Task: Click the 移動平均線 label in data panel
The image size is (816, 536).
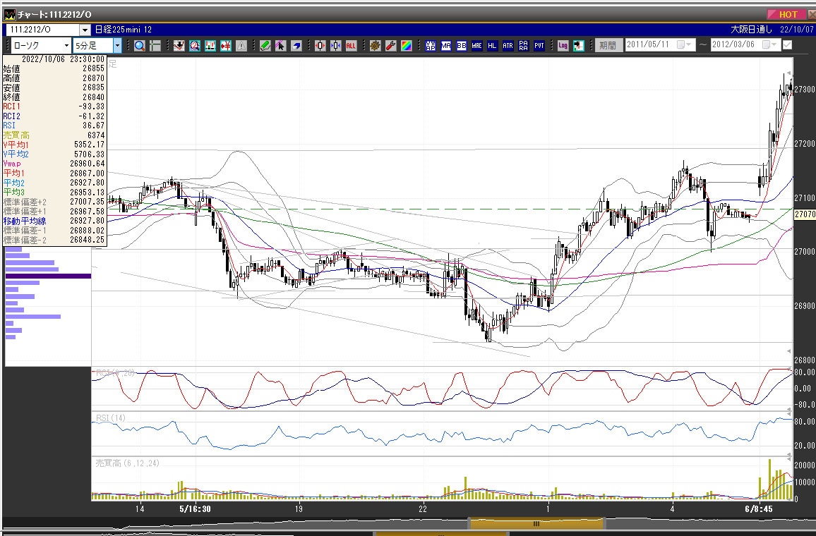Action: pos(25,221)
